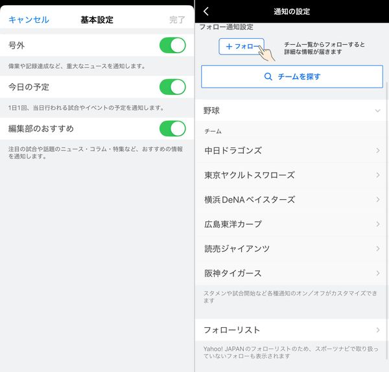Open chevron for 中日ドラゴンズ row
The image size is (389, 372).
point(378,151)
